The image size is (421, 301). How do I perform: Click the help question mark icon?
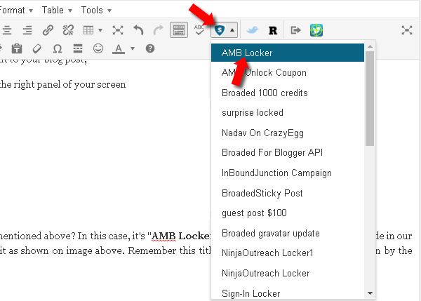(149, 48)
